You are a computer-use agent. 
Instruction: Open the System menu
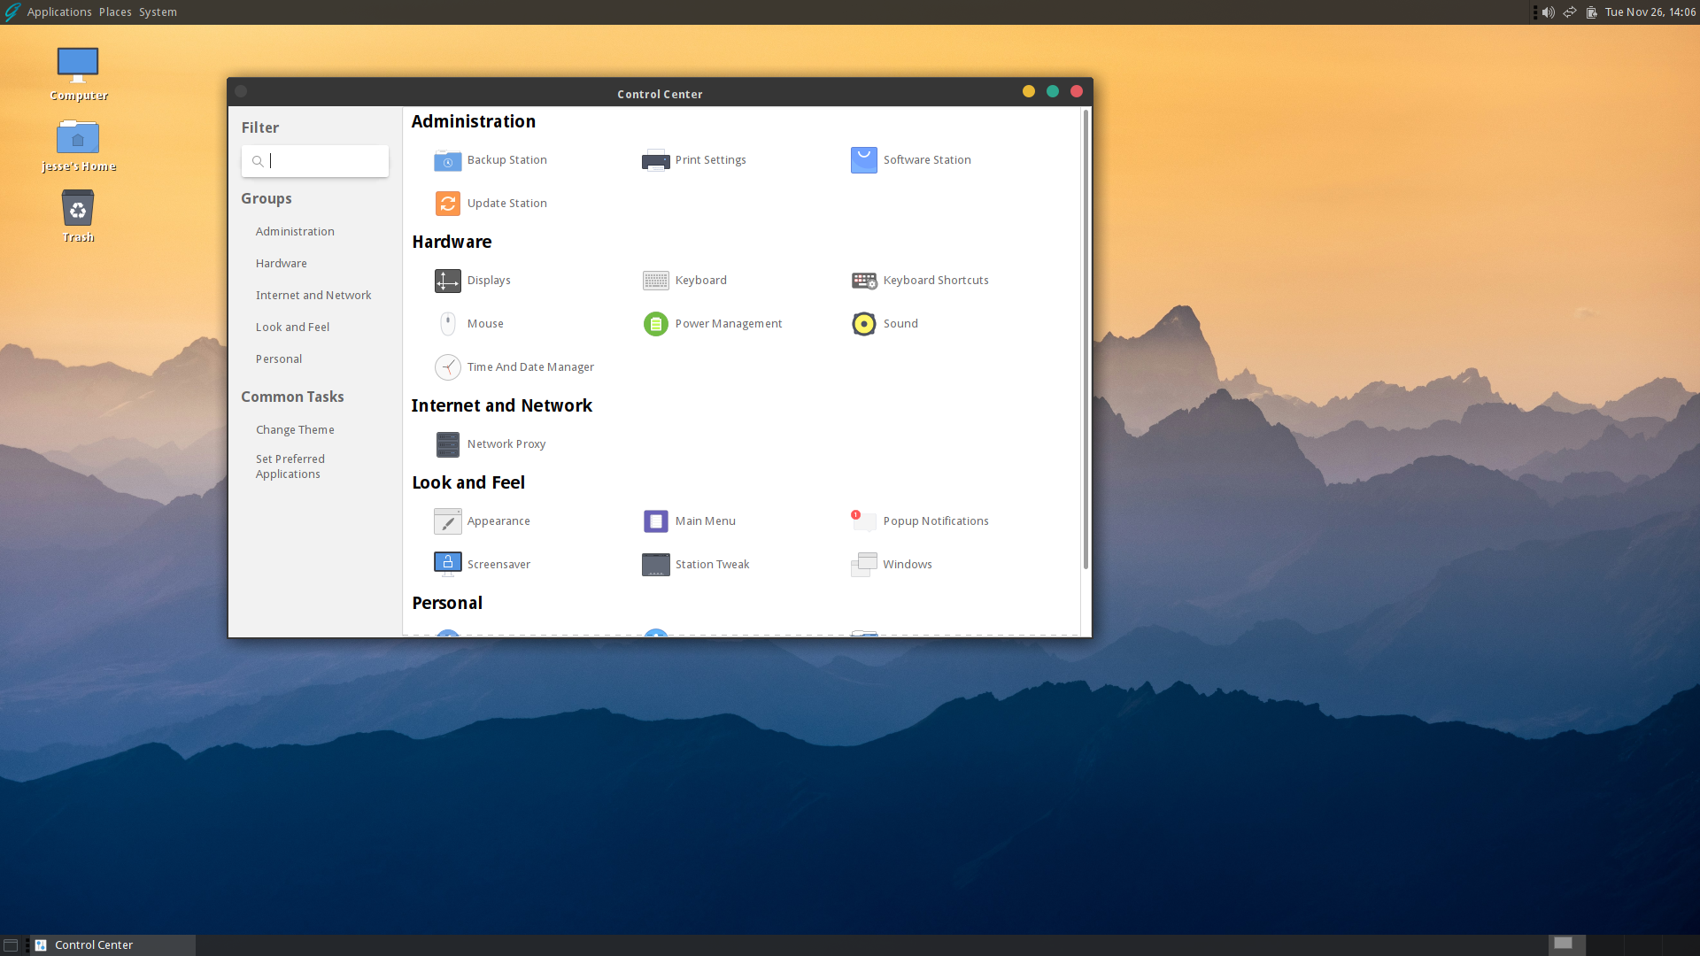coord(158,12)
